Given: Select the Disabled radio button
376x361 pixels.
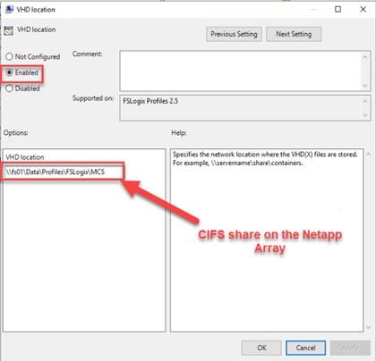Looking at the screenshot, I should pyautogui.click(x=9, y=88).
